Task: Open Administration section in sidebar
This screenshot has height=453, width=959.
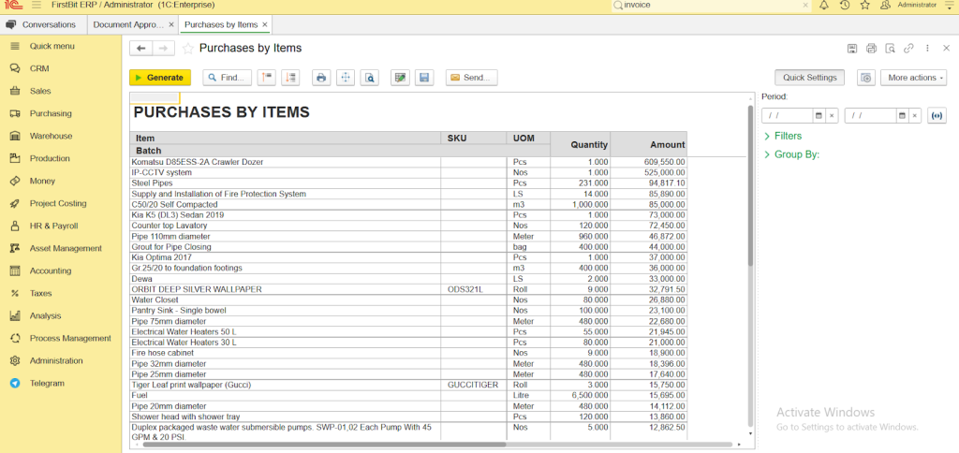Action: point(55,360)
